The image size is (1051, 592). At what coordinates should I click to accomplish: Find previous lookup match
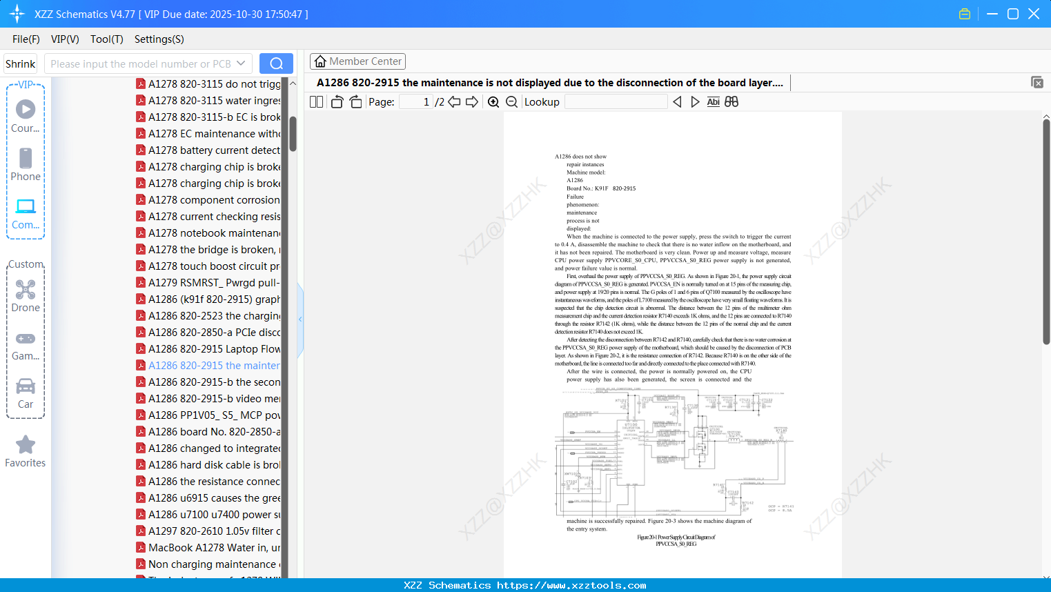[677, 102]
